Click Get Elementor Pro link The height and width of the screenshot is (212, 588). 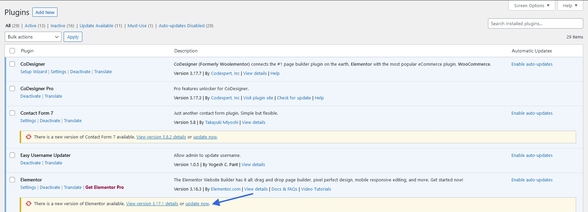[104, 187]
